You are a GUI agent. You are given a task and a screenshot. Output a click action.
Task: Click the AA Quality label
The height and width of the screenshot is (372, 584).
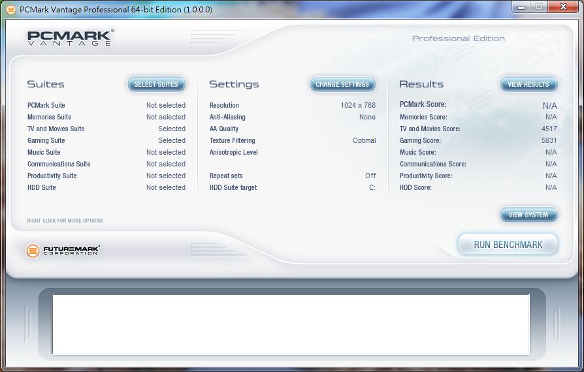(224, 129)
